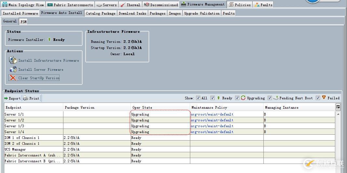Toggle the Show All checkbox
This screenshot has height=173, width=347.
pos(198,98)
